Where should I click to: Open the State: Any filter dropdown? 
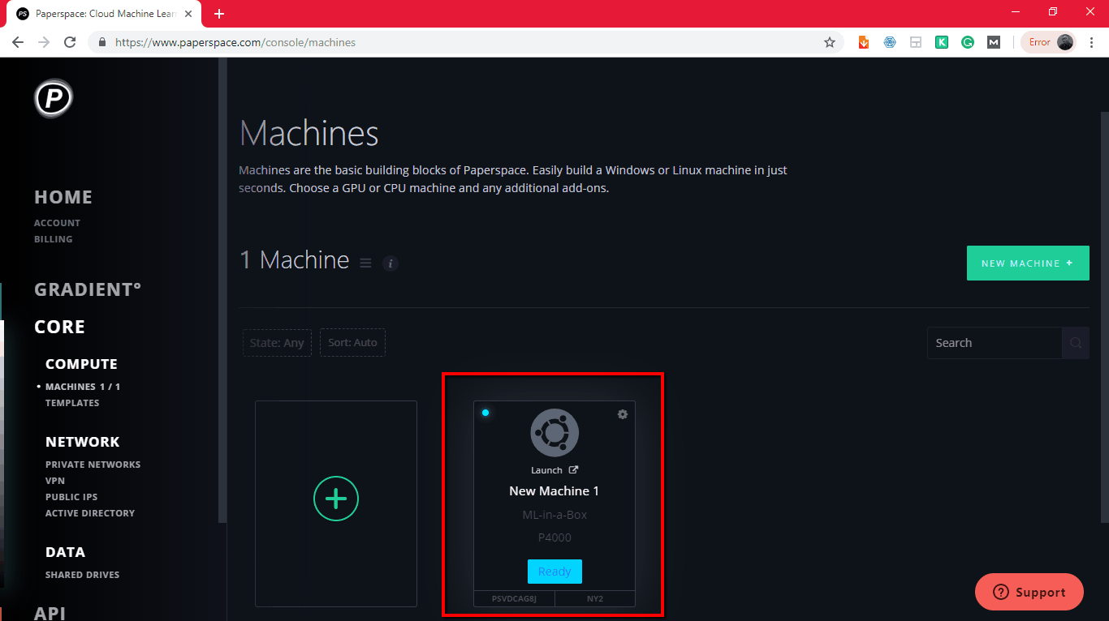[277, 342]
